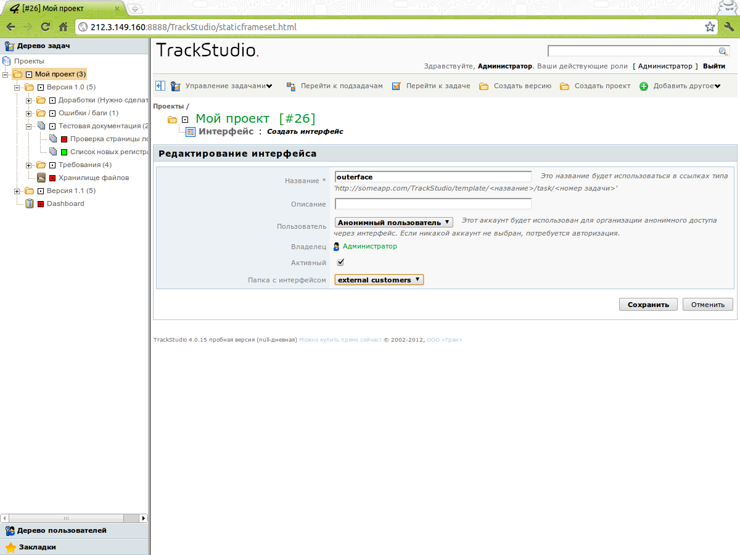Click the Можно купить прямо сейчас link
Image resolution: width=740 pixels, height=555 pixels.
[x=340, y=340]
